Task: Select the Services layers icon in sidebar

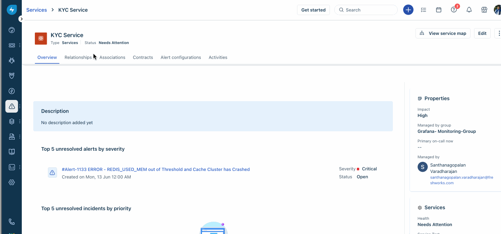Action: coord(11,121)
